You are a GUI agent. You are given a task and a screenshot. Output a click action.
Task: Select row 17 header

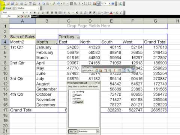point(5,110)
